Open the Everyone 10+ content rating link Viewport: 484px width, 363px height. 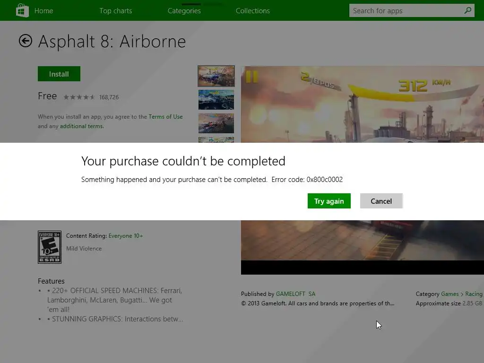pos(126,236)
